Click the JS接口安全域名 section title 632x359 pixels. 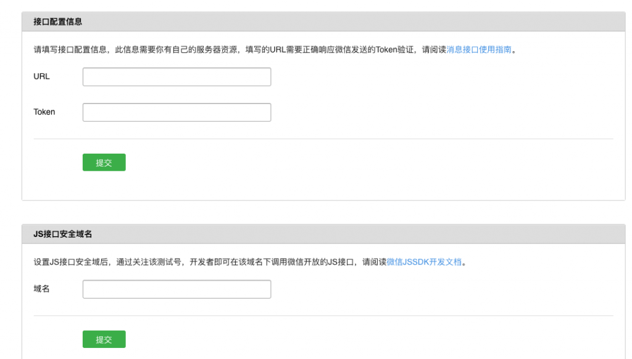(62, 234)
